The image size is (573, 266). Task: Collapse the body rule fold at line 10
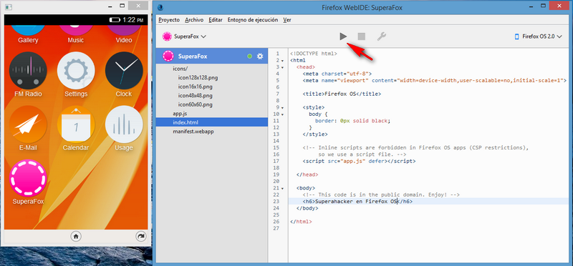point(282,114)
